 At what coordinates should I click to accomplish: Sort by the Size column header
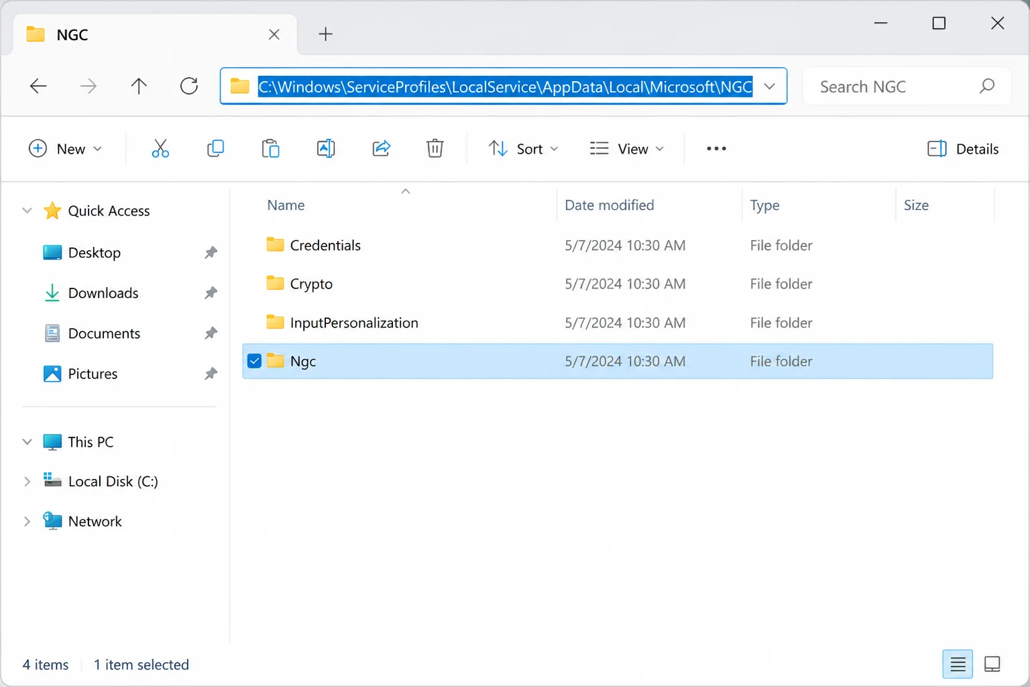pyautogui.click(x=916, y=205)
